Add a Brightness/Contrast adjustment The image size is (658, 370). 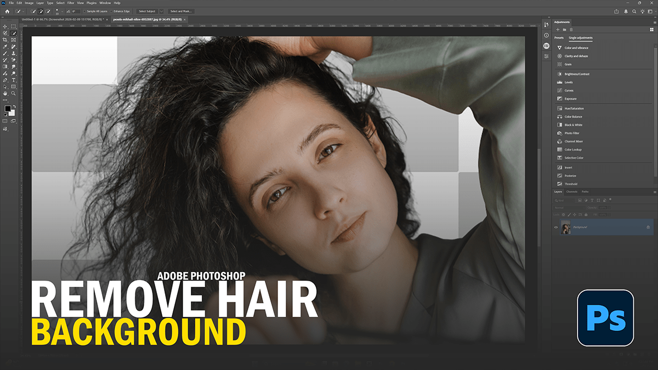[576, 74]
